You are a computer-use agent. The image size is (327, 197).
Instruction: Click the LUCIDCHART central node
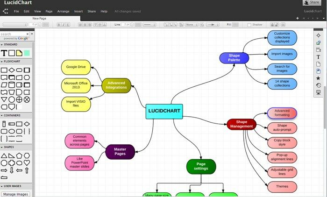coord(164,112)
